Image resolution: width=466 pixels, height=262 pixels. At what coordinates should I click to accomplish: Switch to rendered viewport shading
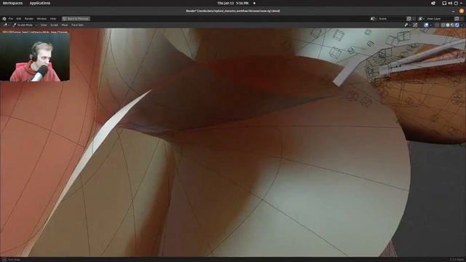pos(457,25)
